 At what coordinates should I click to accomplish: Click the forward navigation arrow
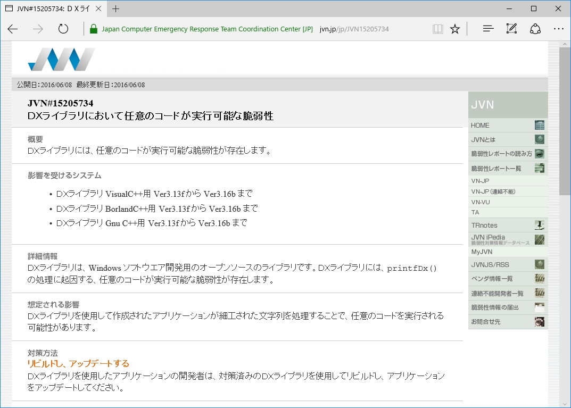click(38, 29)
